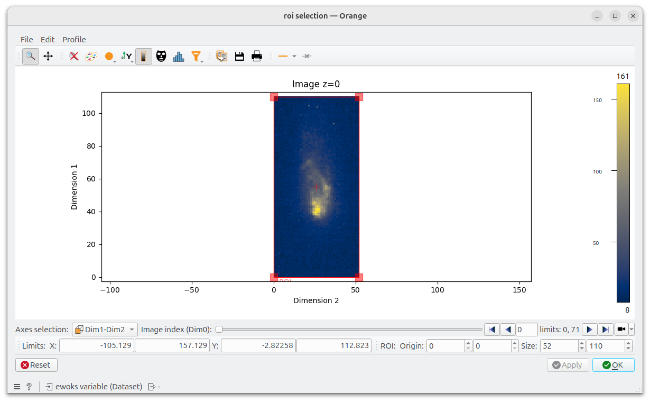The width and height of the screenshot is (650, 402).
Task: Toggle the keep aspect ratio button
Action: point(109,56)
